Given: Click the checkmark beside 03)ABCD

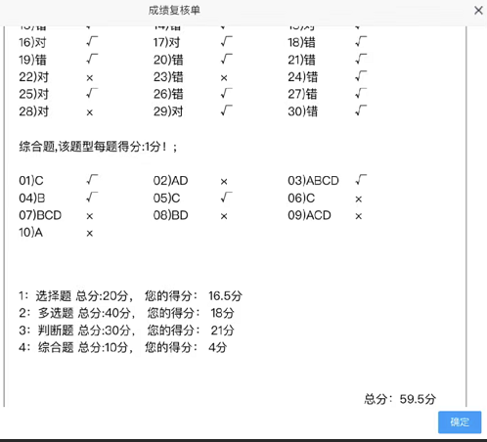Looking at the screenshot, I should (361, 180).
